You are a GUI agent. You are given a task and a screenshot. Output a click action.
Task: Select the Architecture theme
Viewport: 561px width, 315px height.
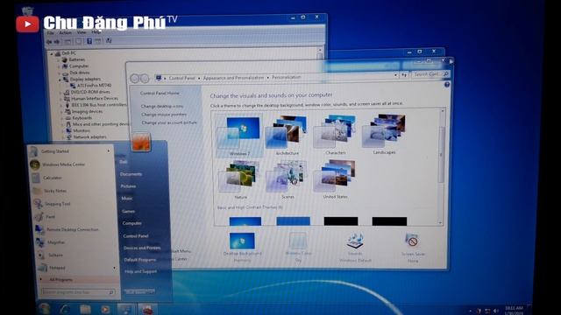(287, 135)
